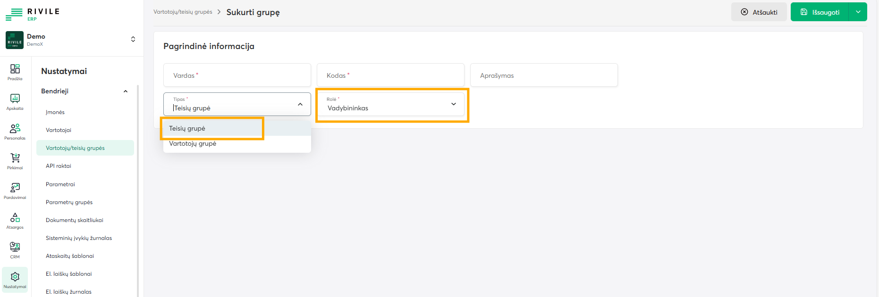Open the Pardavimai sales module

click(x=15, y=190)
